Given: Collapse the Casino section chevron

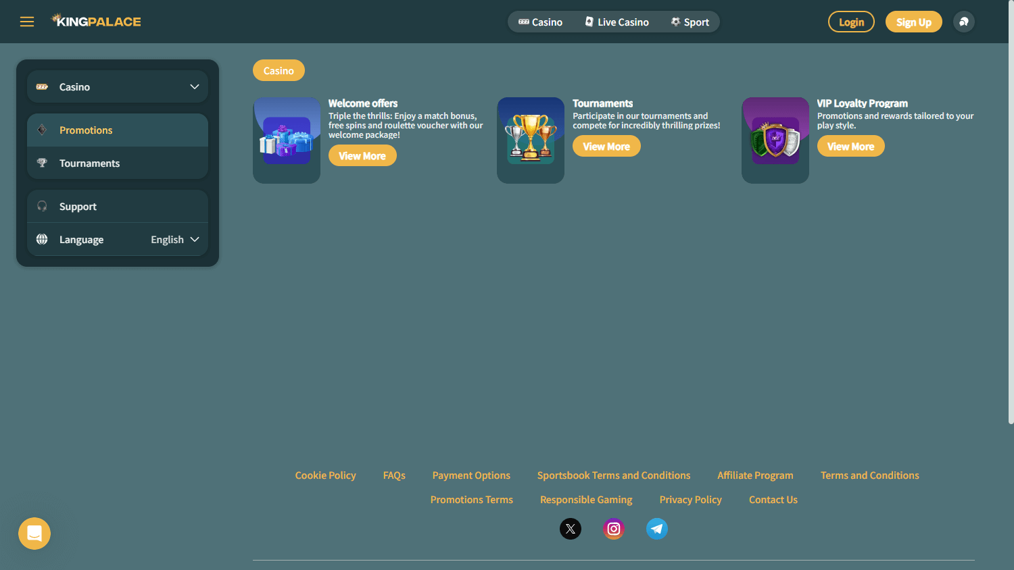Looking at the screenshot, I should click(x=194, y=86).
